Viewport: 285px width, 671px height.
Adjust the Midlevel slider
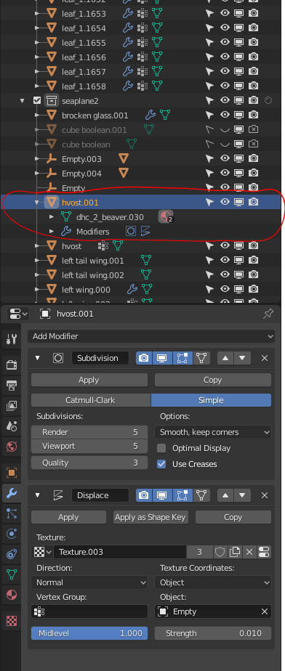click(89, 633)
